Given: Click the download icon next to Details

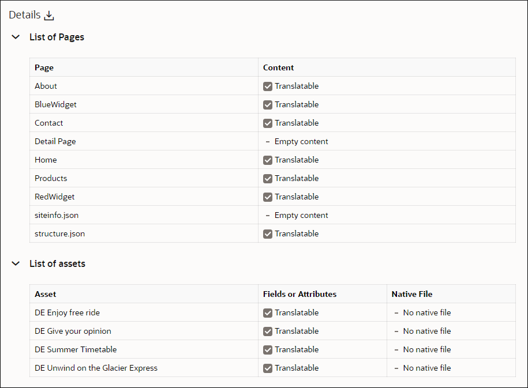Looking at the screenshot, I should point(49,16).
